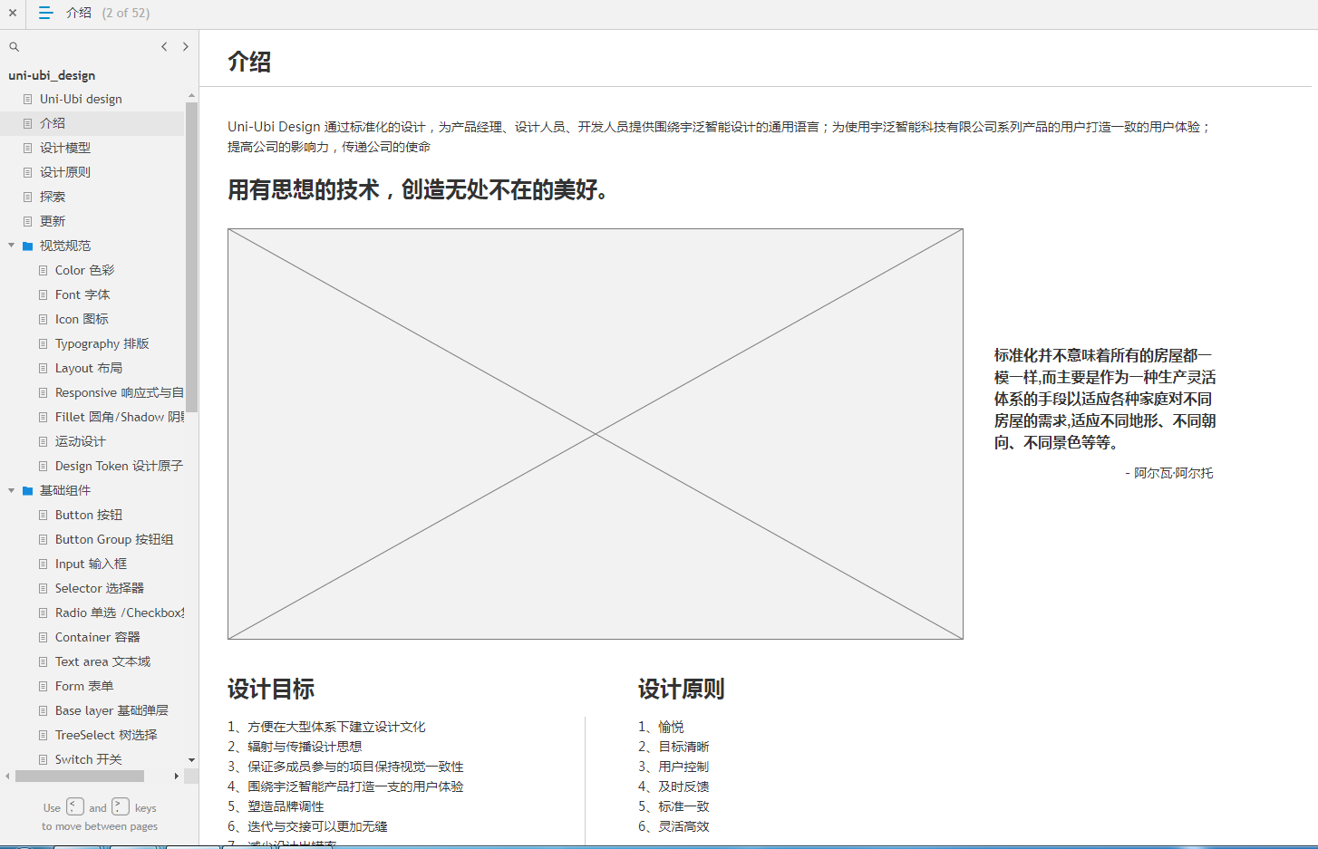The width and height of the screenshot is (1318, 849).
Task: Open the 设计模型 page
Action: [x=65, y=148]
